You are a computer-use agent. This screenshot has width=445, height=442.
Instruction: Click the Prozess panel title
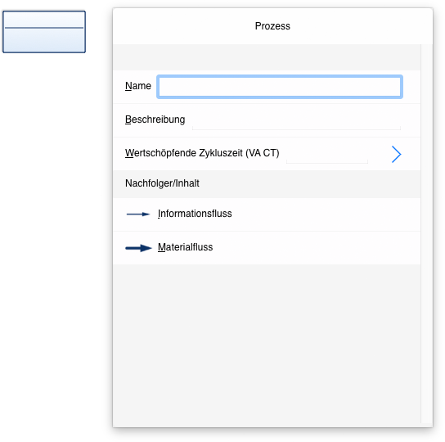tap(272, 26)
